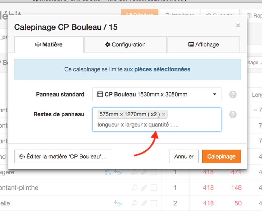Click the blue axes icon on etagere row

pos(108,172)
